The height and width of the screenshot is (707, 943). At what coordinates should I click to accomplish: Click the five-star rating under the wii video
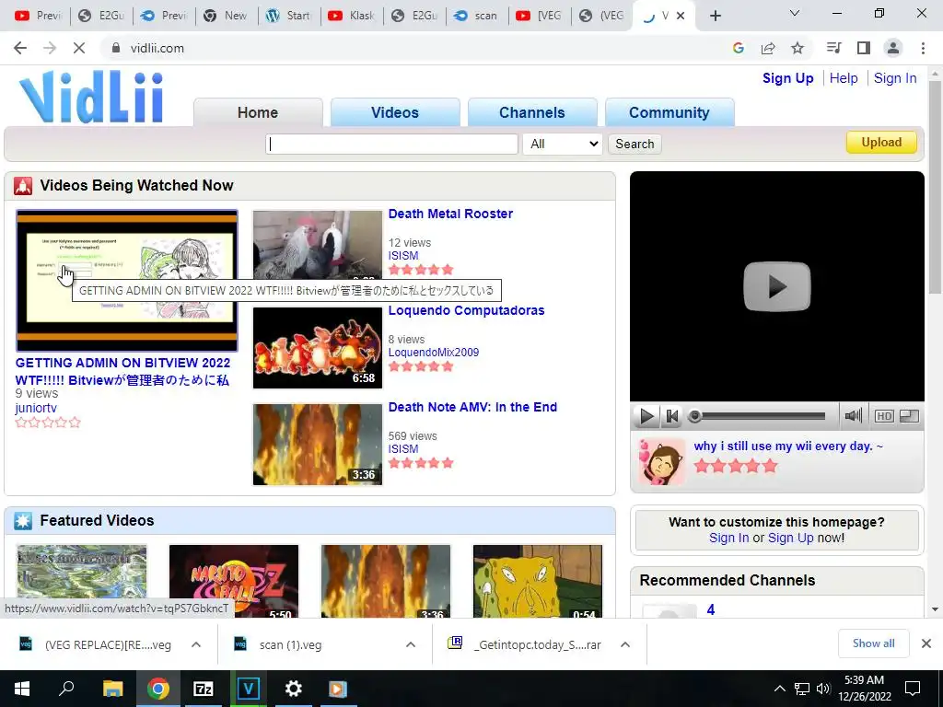(x=736, y=466)
